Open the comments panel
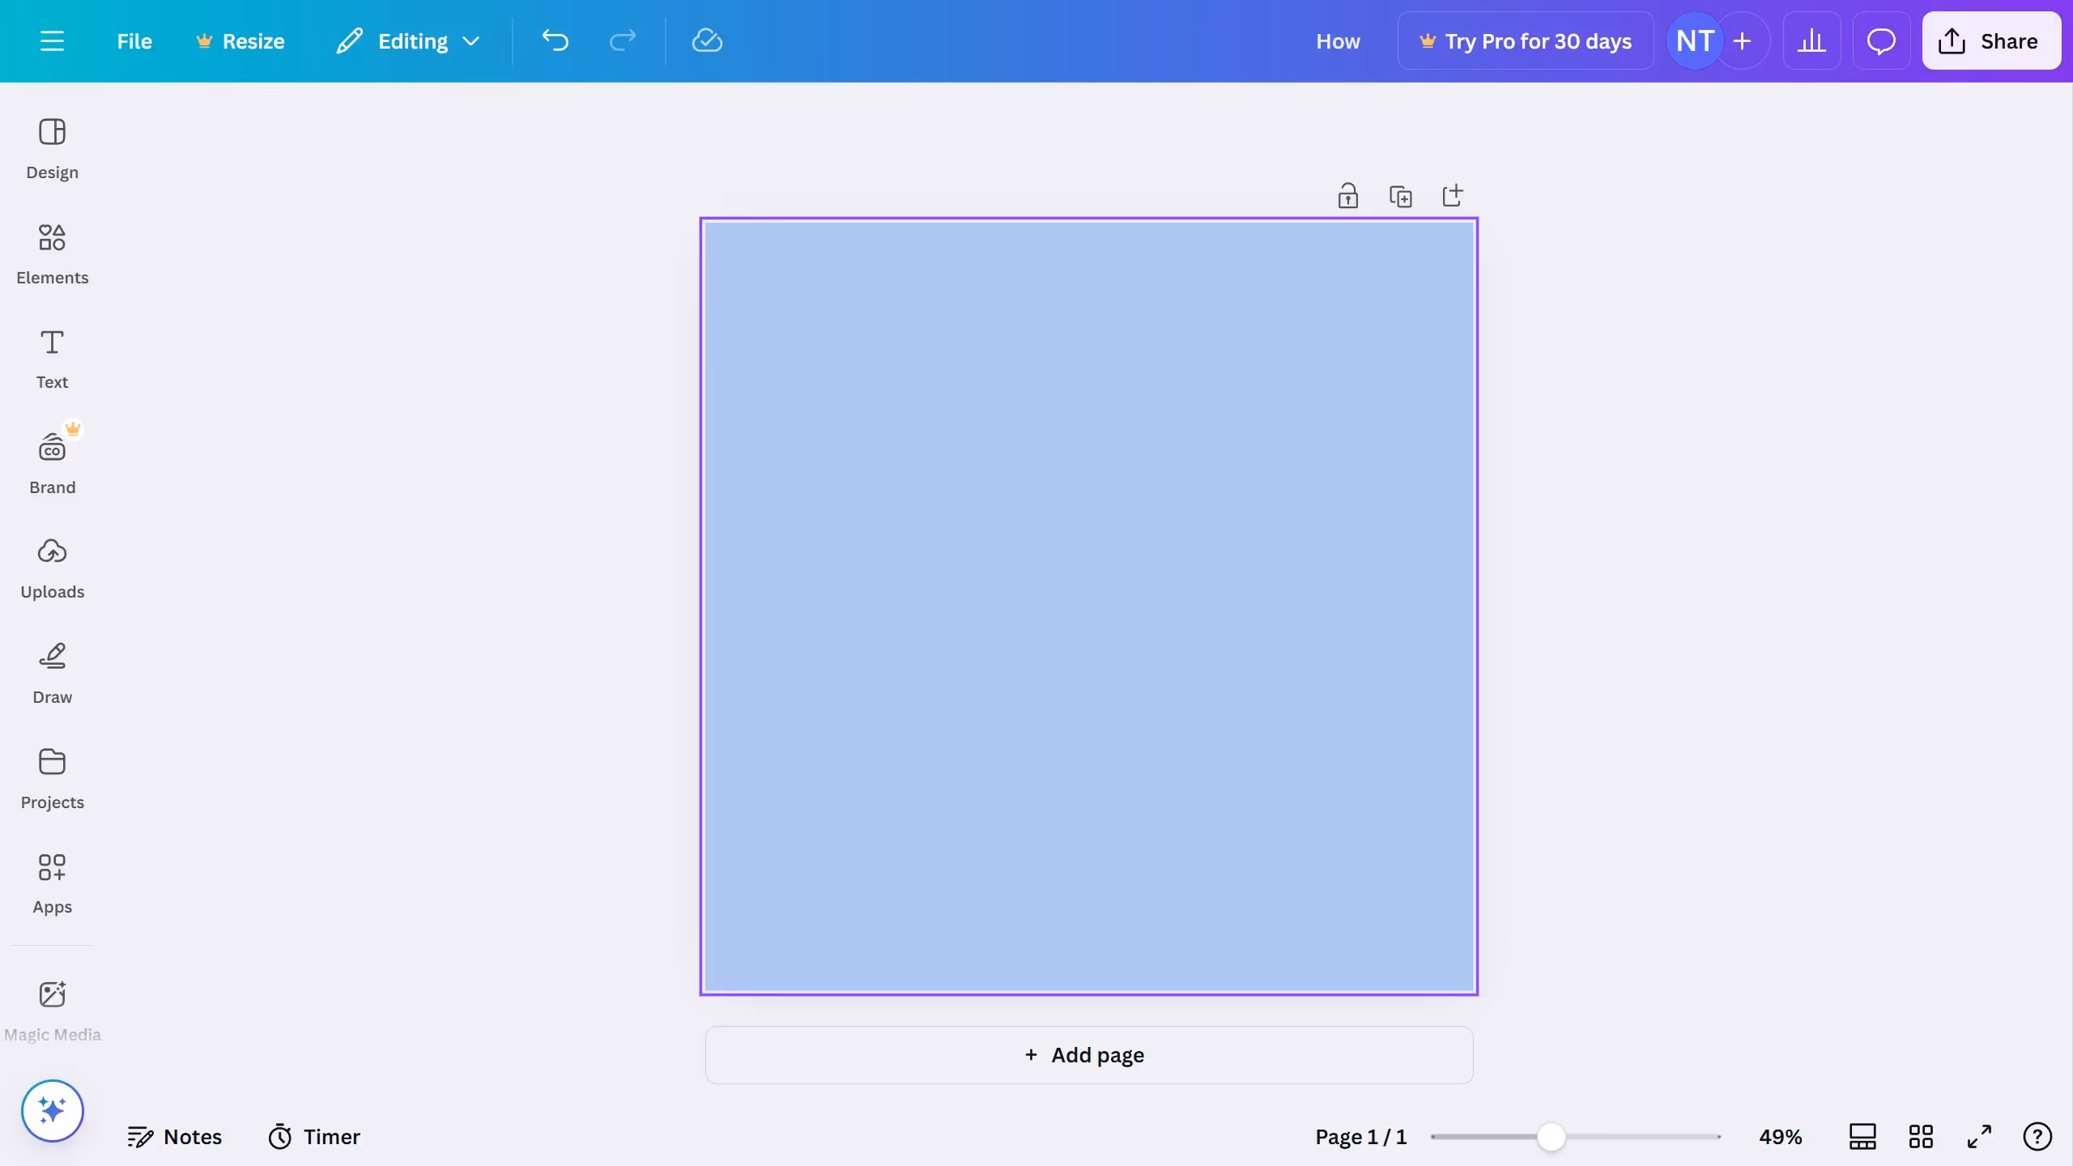Image resolution: width=2073 pixels, height=1166 pixels. 1880,40
